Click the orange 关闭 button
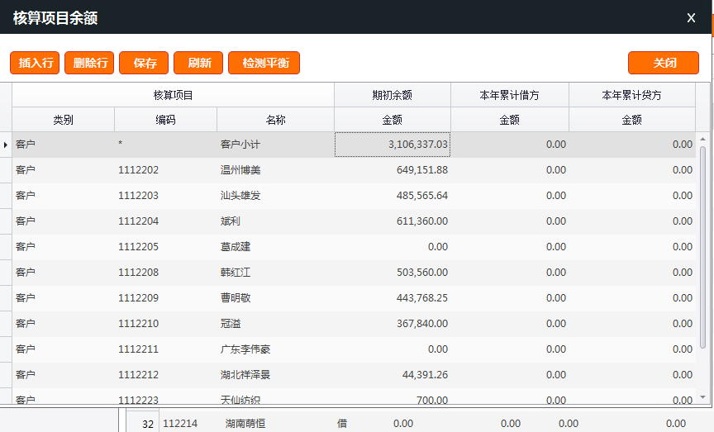This screenshot has height=432, width=714. click(x=664, y=63)
